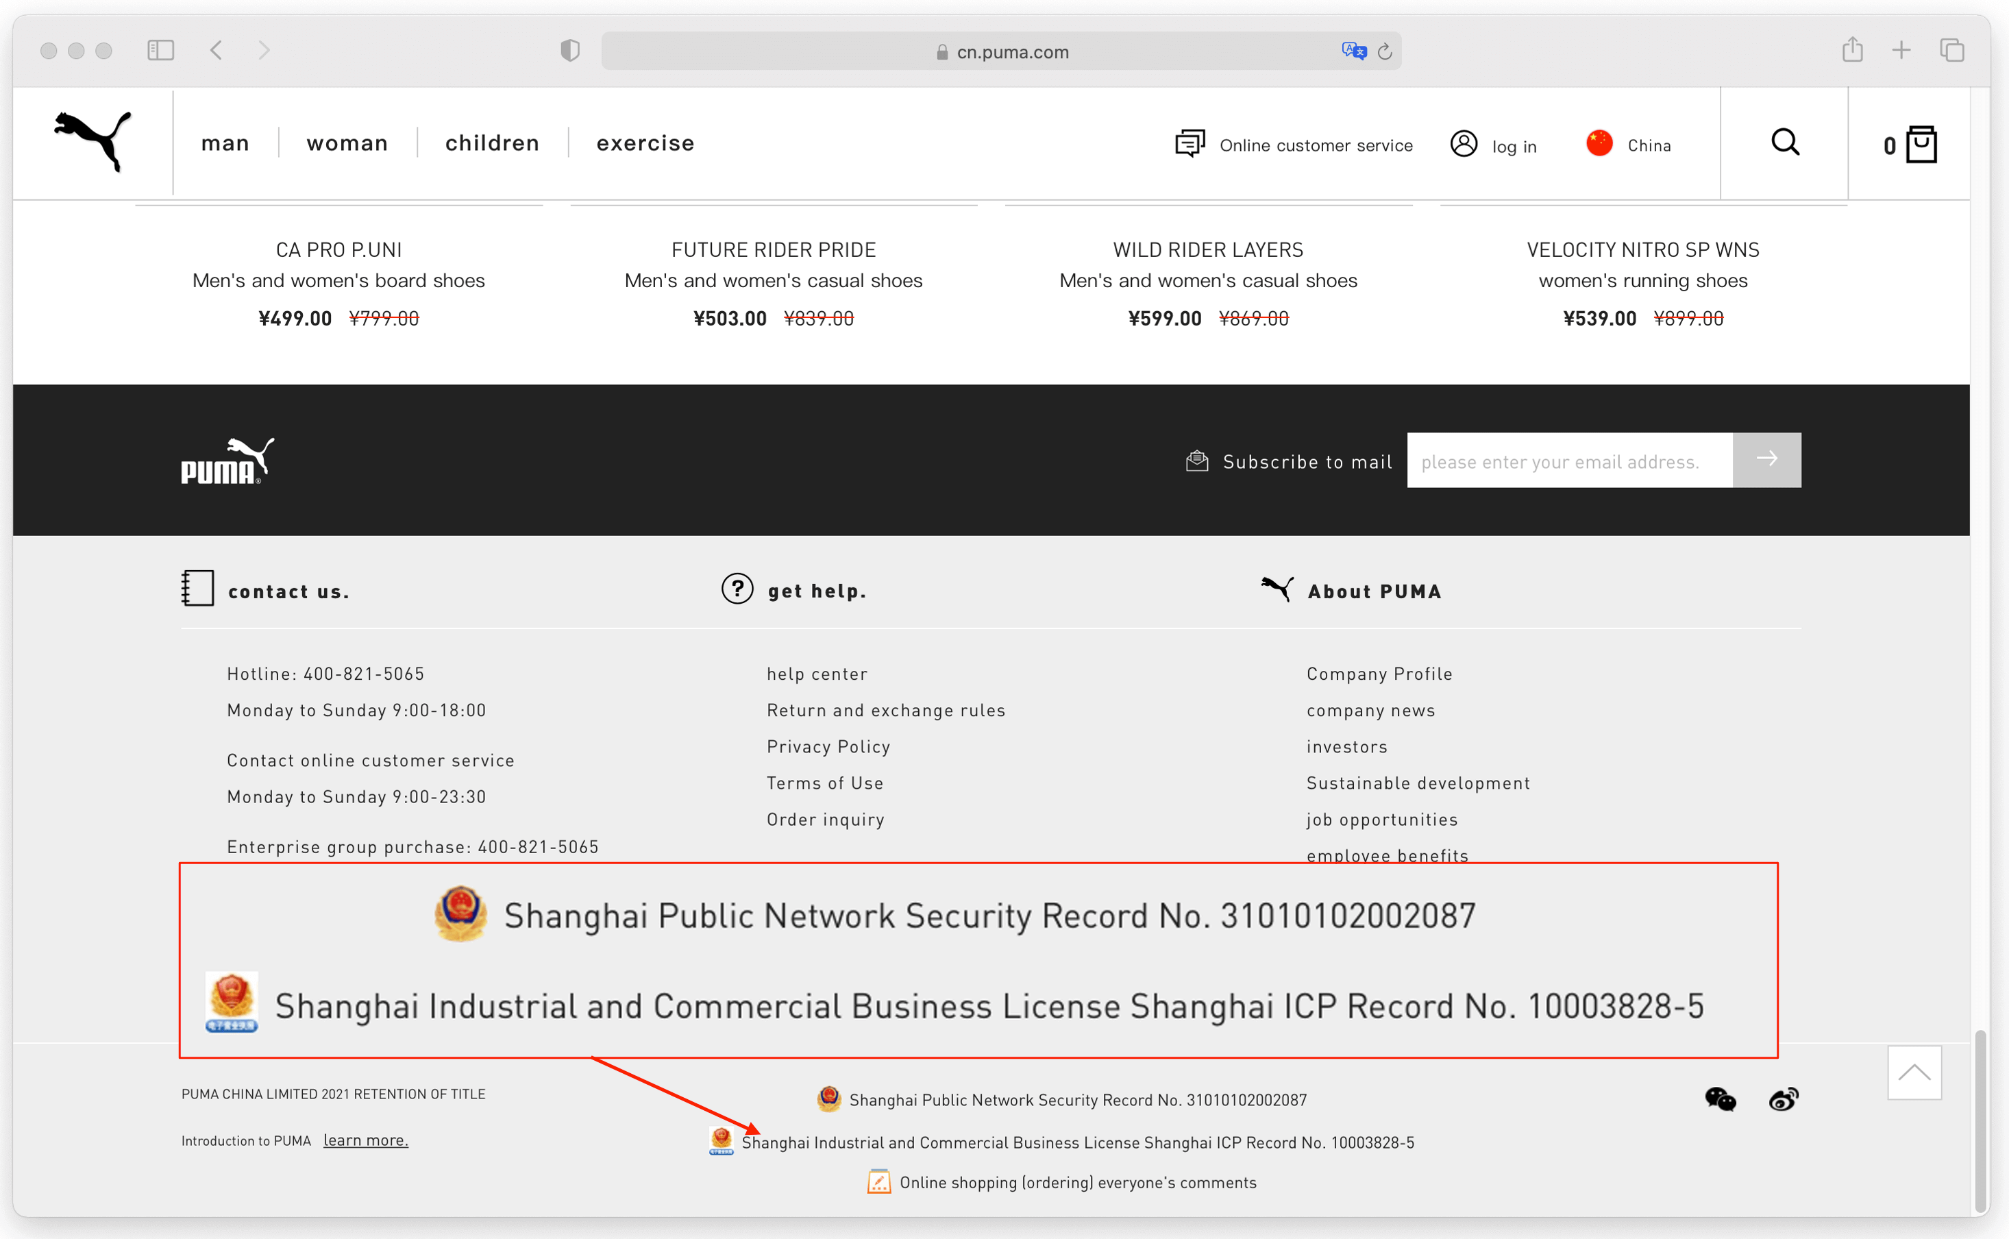Image resolution: width=2009 pixels, height=1239 pixels.
Task: Submit email with arrow button
Action: pyautogui.click(x=1766, y=460)
